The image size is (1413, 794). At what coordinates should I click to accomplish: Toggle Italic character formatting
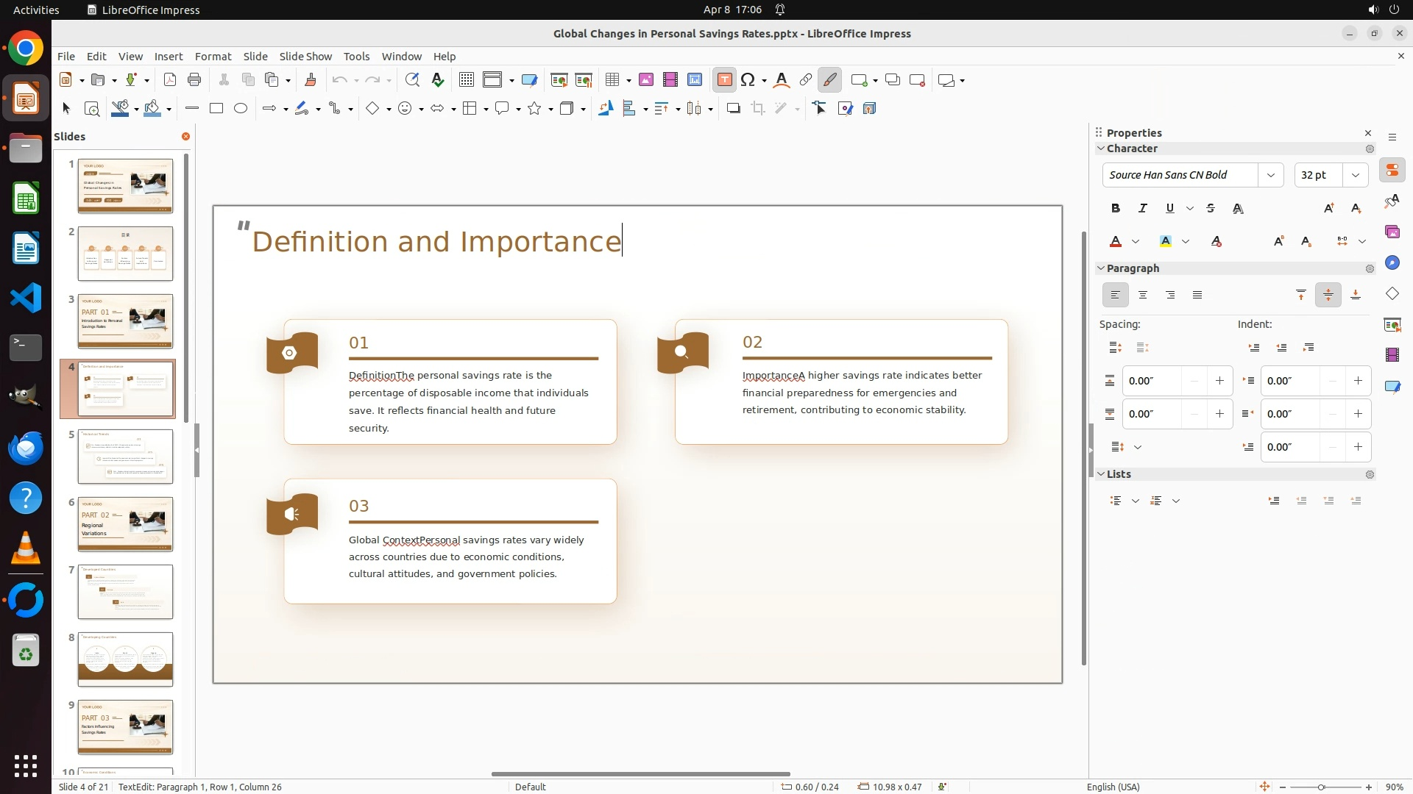coord(1143,209)
